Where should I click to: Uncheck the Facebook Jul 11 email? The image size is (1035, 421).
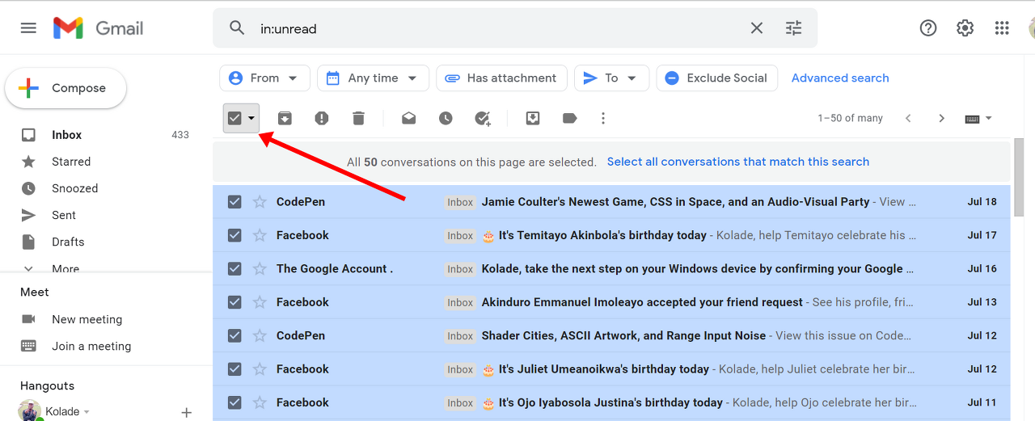[x=234, y=402]
